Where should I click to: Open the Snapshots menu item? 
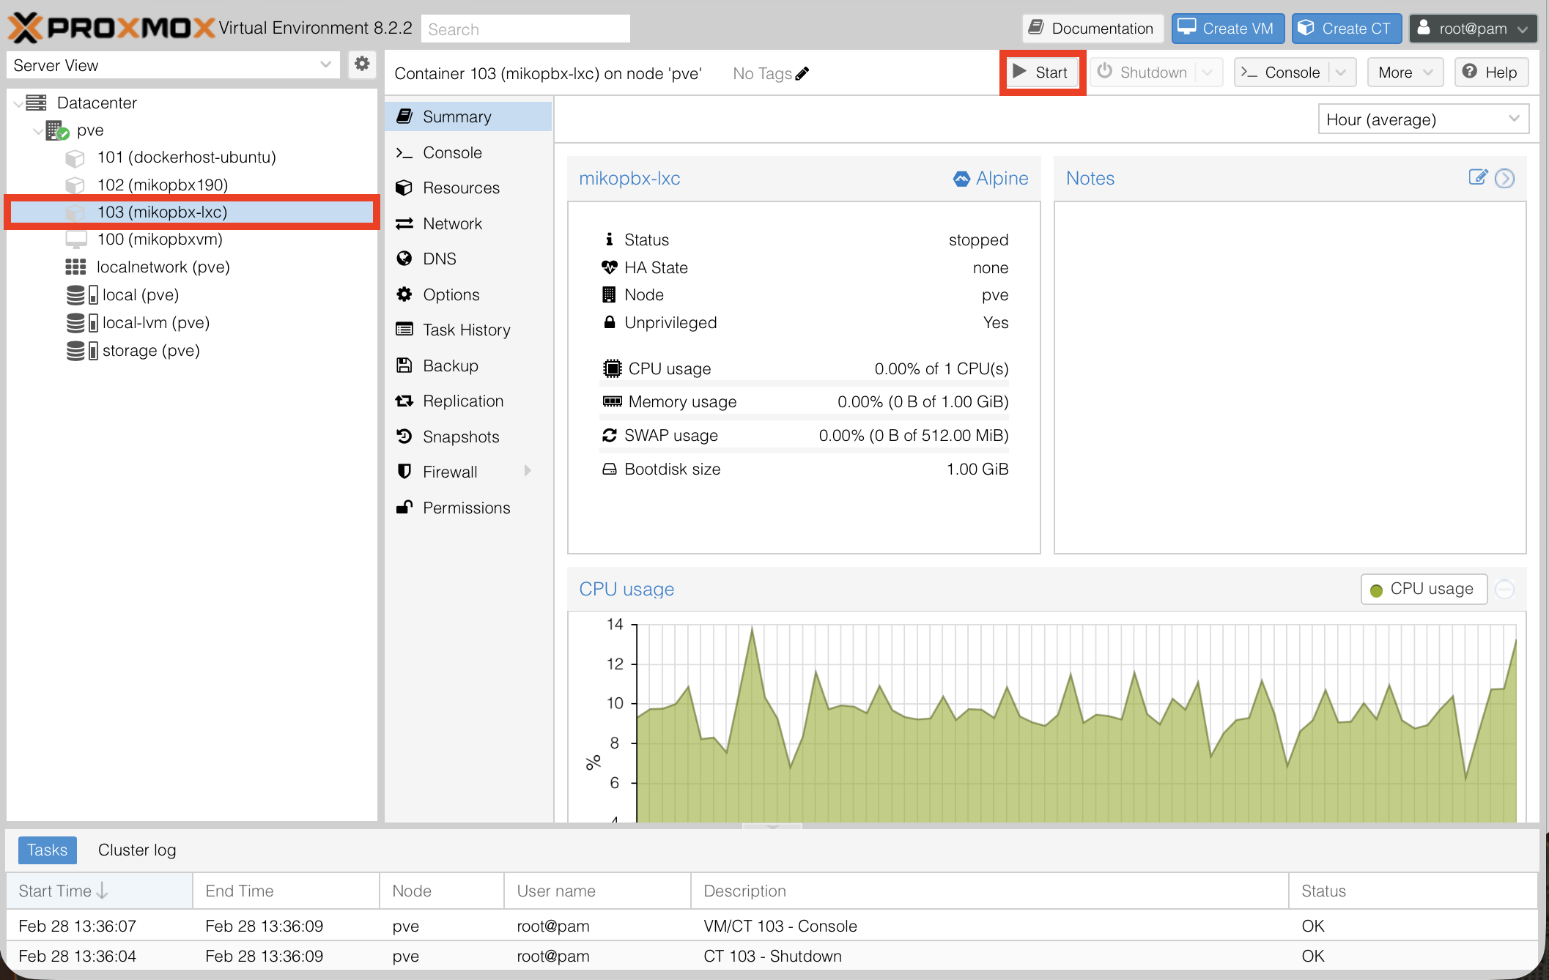(460, 437)
